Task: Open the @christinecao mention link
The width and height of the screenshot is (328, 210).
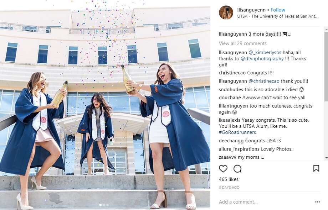Action: pos(264,81)
